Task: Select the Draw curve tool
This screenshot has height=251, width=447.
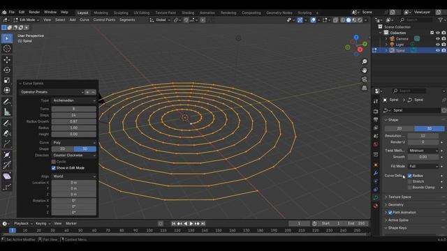Action: [7, 123]
